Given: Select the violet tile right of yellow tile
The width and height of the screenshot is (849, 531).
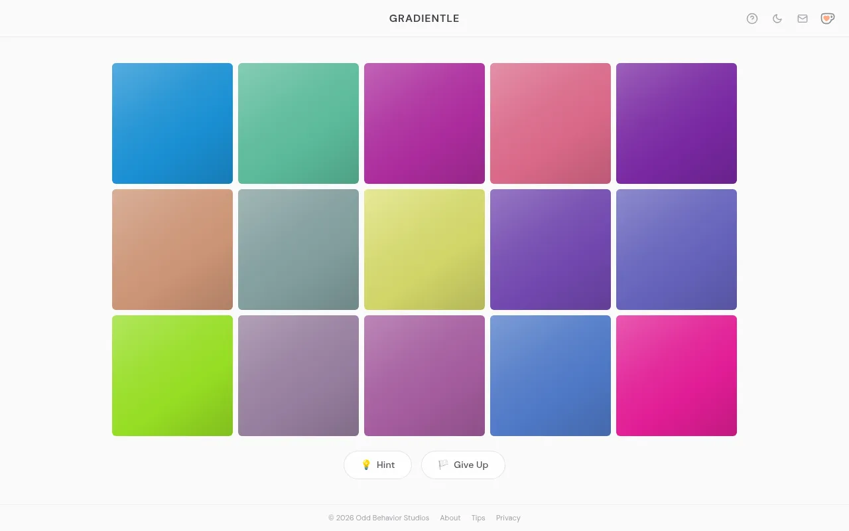Looking at the screenshot, I should [551, 250].
